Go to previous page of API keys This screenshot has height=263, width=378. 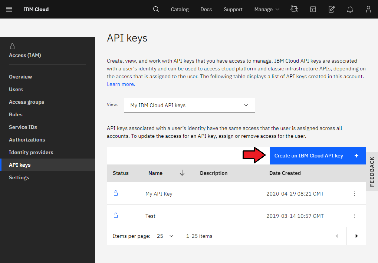pyautogui.click(x=337, y=236)
